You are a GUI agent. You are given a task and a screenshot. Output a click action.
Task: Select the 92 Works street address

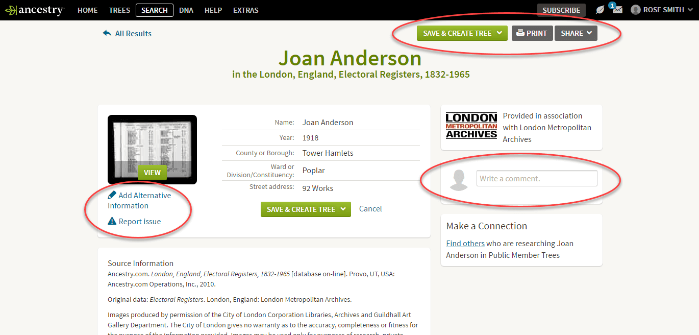(318, 188)
